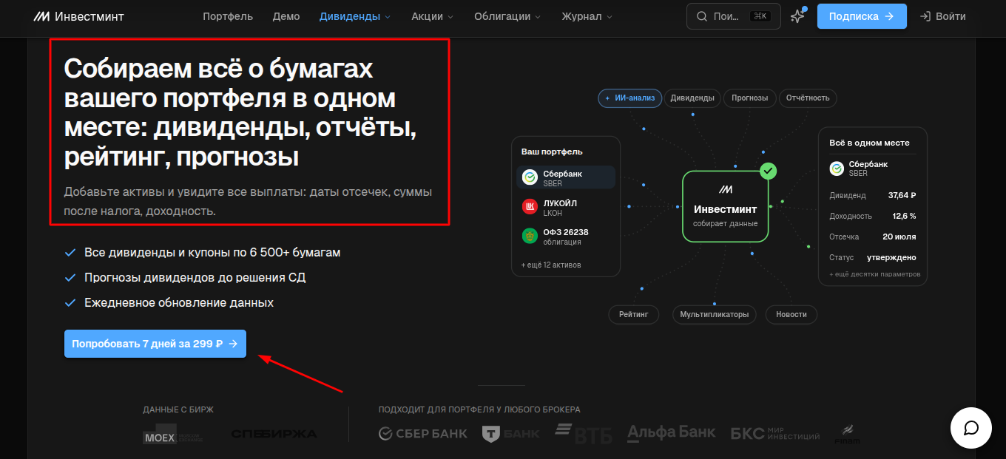Expand the Акции dropdown menu
Screen dimensions: 1006x459
pos(433,16)
